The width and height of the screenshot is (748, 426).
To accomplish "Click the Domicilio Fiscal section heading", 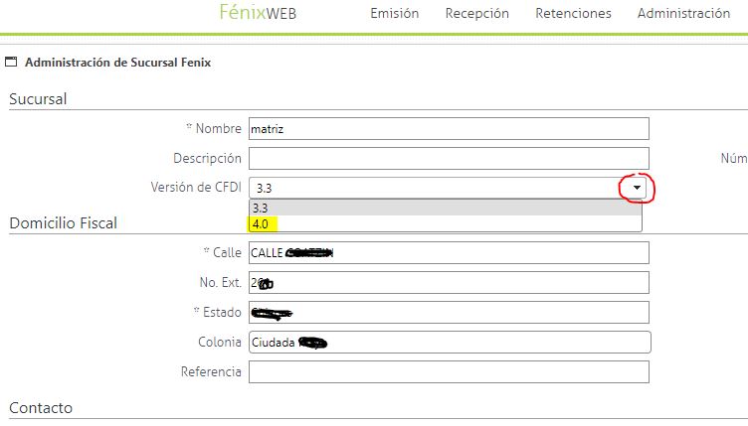I will [63, 222].
